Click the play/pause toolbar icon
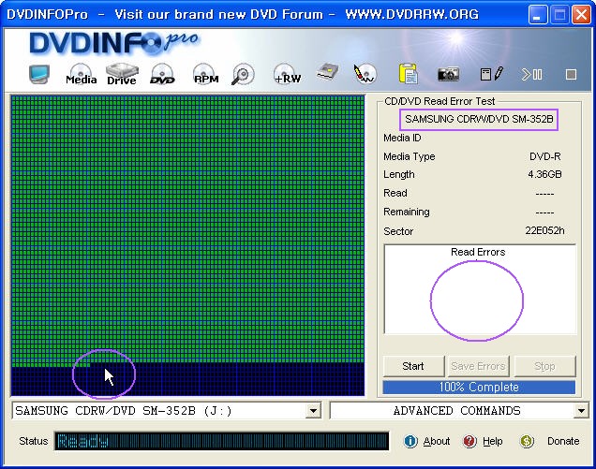The height and width of the screenshot is (469, 596). 532,74
